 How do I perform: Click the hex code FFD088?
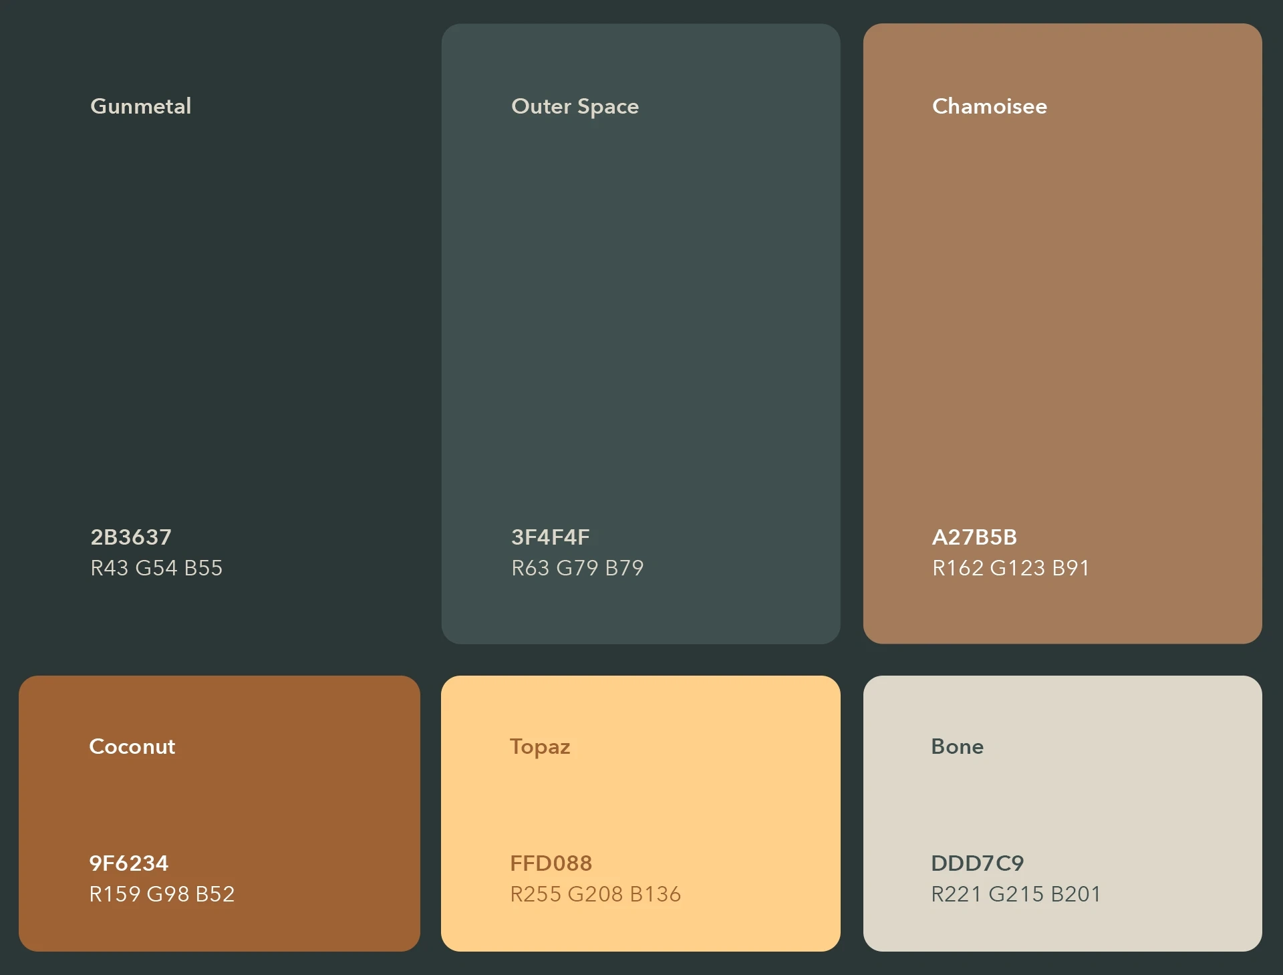click(551, 863)
